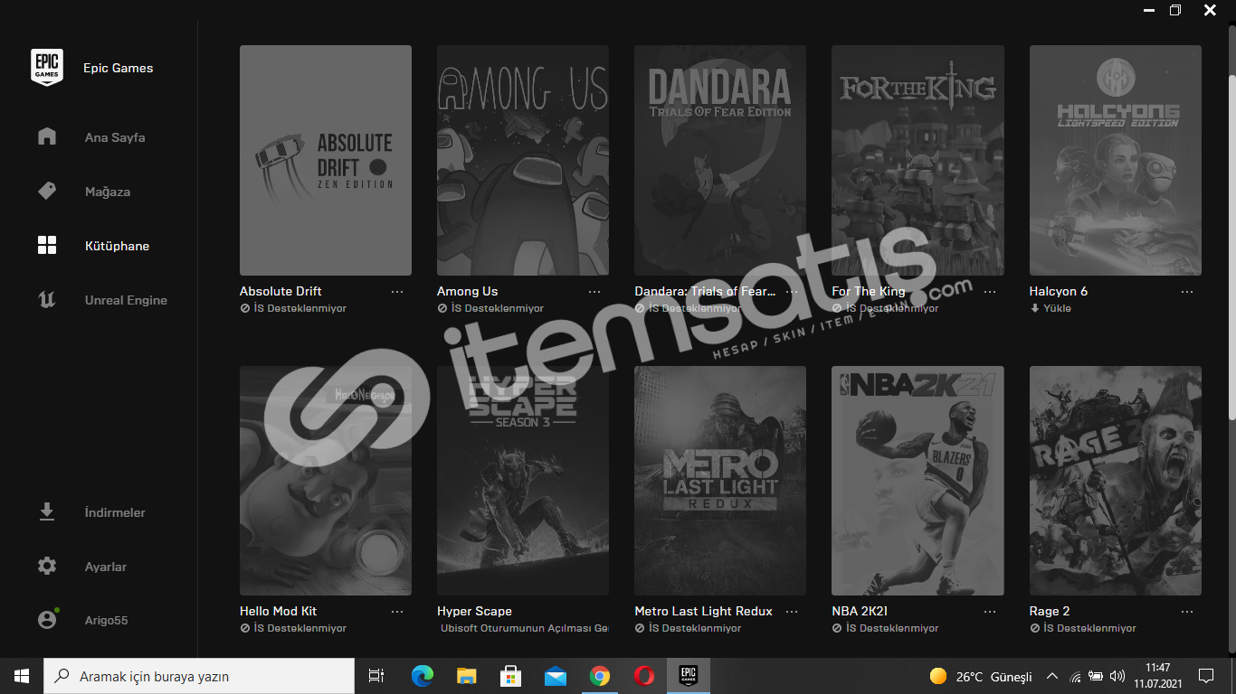The height and width of the screenshot is (694, 1236).
Task: Click the Epic Games logo icon
Action: pyautogui.click(x=47, y=67)
